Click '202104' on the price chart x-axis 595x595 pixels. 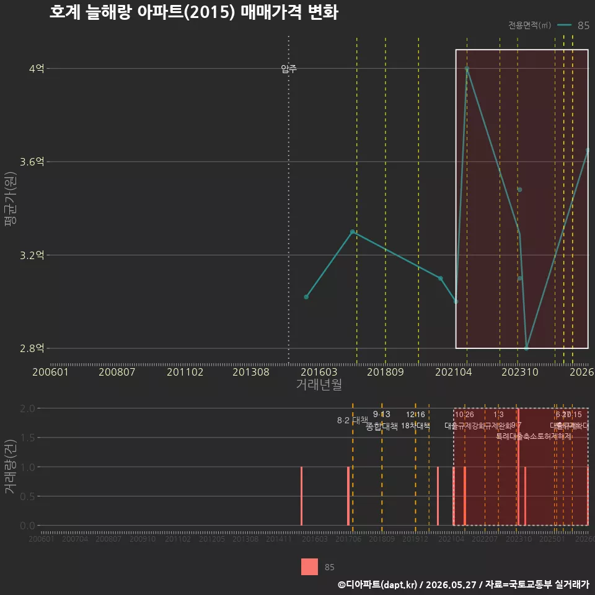click(x=454, y=372)
